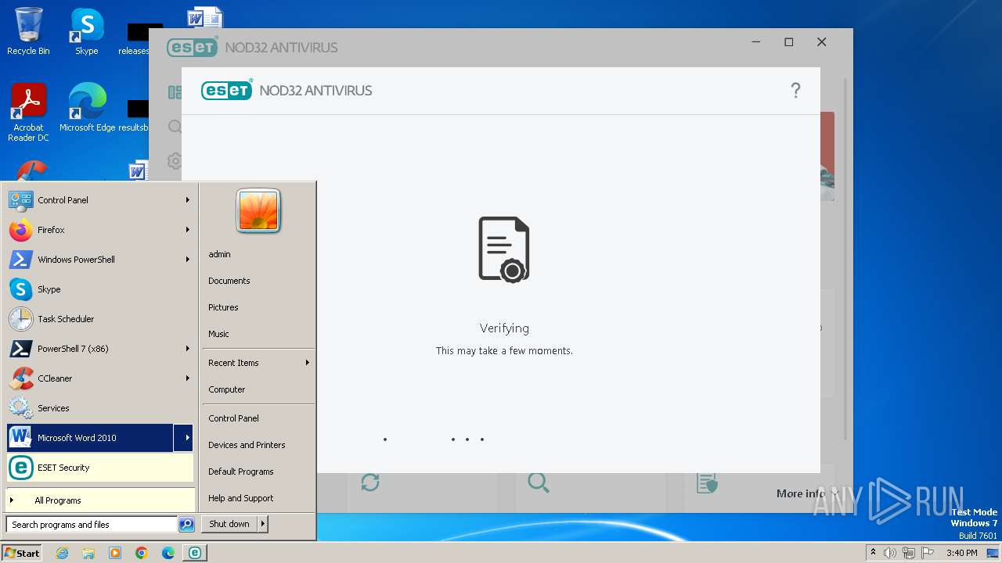Expand Control Panel submenu arrow
Image resolution: width=1002 pixels, height=563 pixels.
click(188, 200)
